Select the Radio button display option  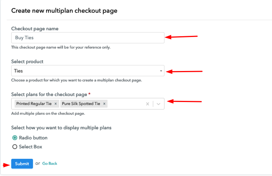click(15, 138)
